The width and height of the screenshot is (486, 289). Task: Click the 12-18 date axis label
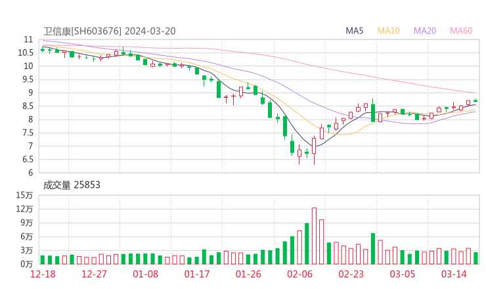coord(43,274)
